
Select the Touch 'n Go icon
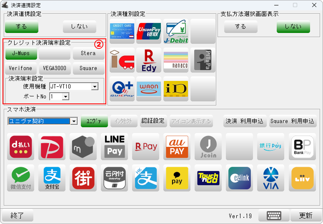pyautogui.click(x=208, y=178)
